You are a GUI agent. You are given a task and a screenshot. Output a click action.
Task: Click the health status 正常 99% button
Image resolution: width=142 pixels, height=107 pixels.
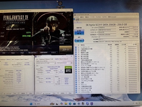coord(79,32)
